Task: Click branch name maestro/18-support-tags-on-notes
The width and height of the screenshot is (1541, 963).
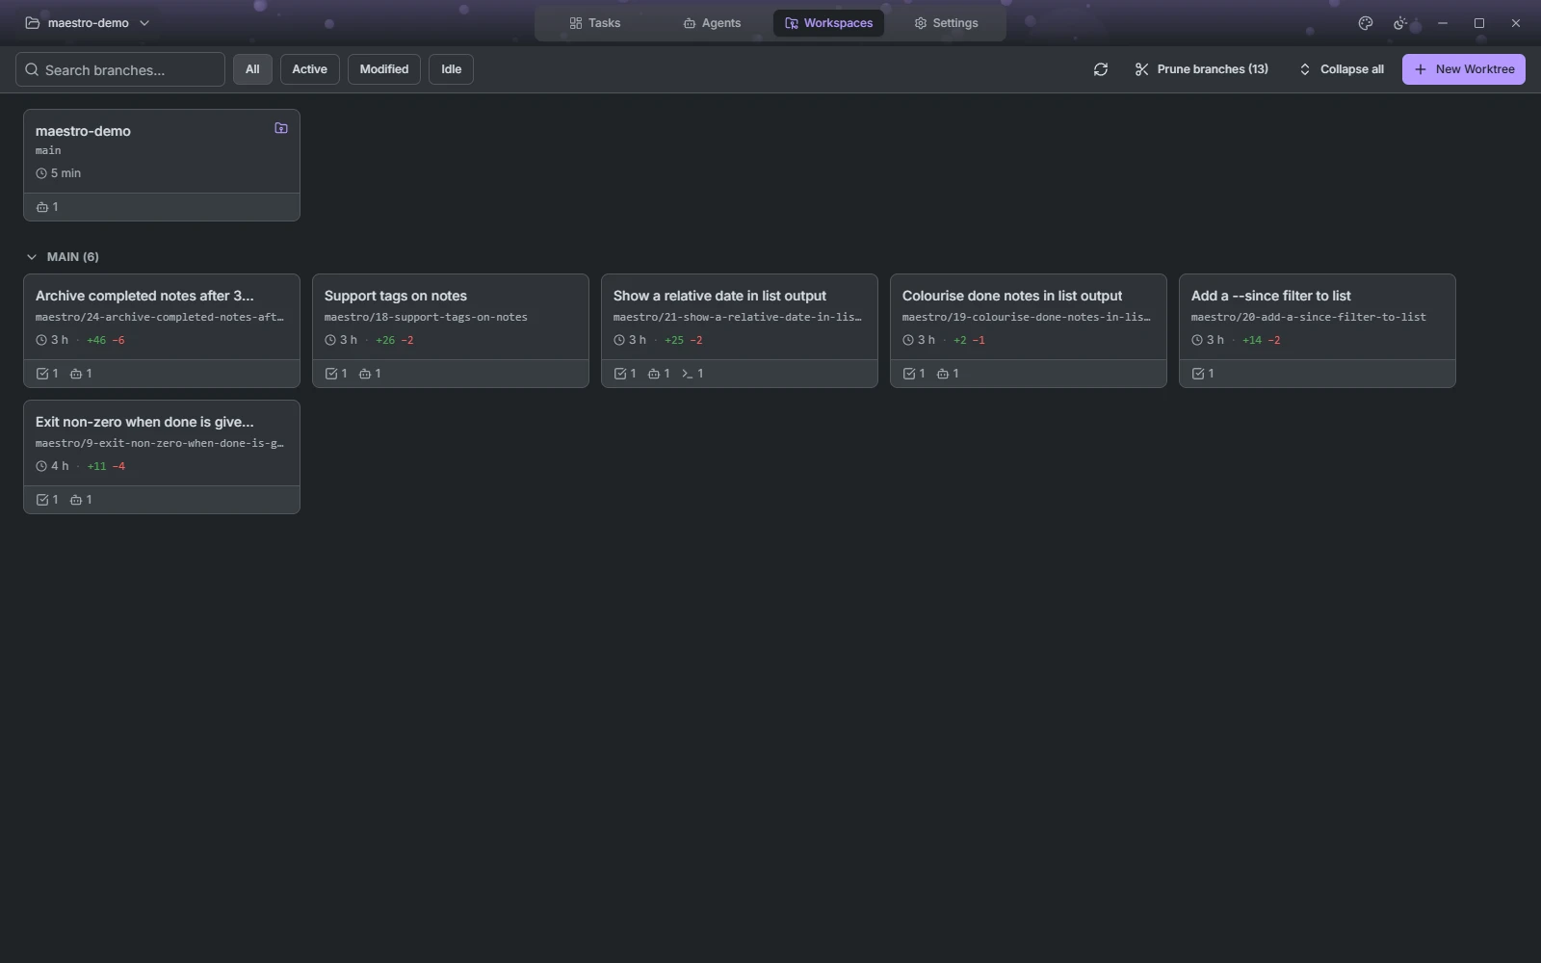Action: pyautogui.click(x=426, y=317)
